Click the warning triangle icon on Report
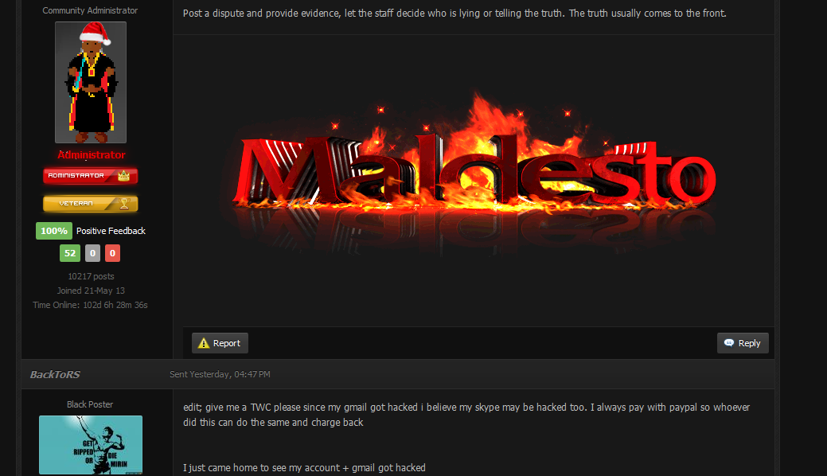 (204, 343)
